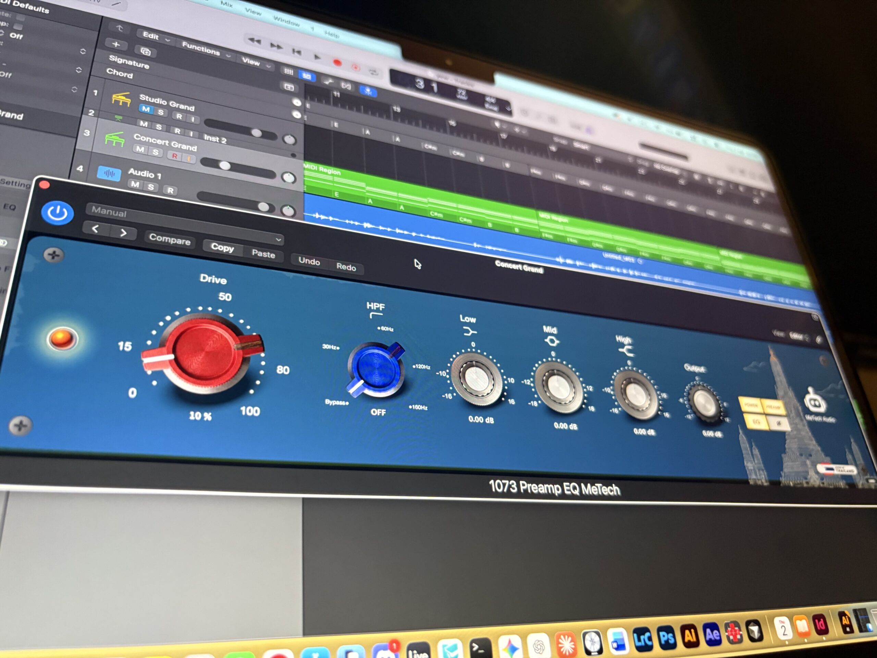This screenshot has width=877, height=658.
Task: Go to the next preset with the right arrow
Action: [x=123, y=233]
